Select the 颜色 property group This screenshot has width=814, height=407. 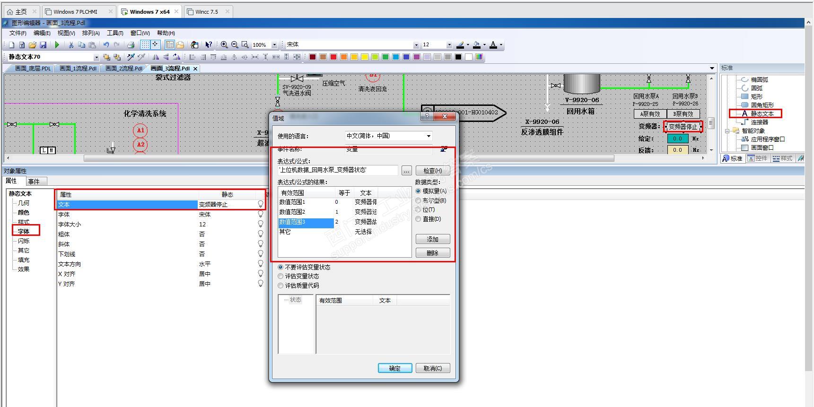point(24,213)
